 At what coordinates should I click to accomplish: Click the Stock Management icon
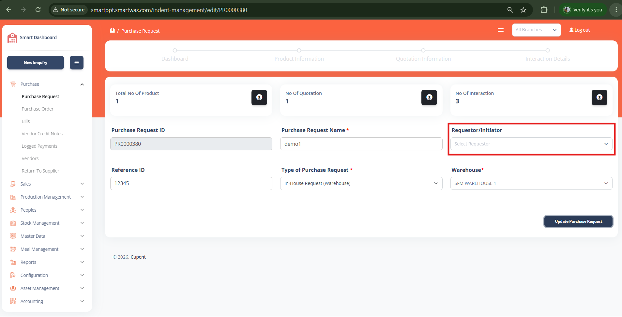coord(13,223)
